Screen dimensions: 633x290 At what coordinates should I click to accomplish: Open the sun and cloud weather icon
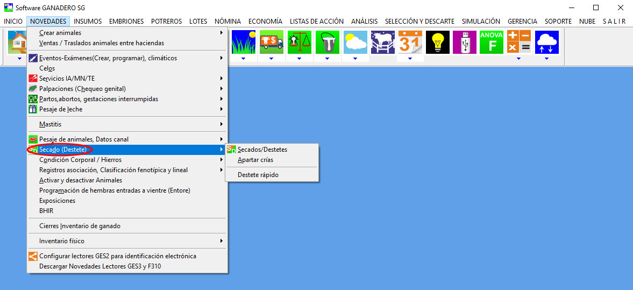click(355, 42)
